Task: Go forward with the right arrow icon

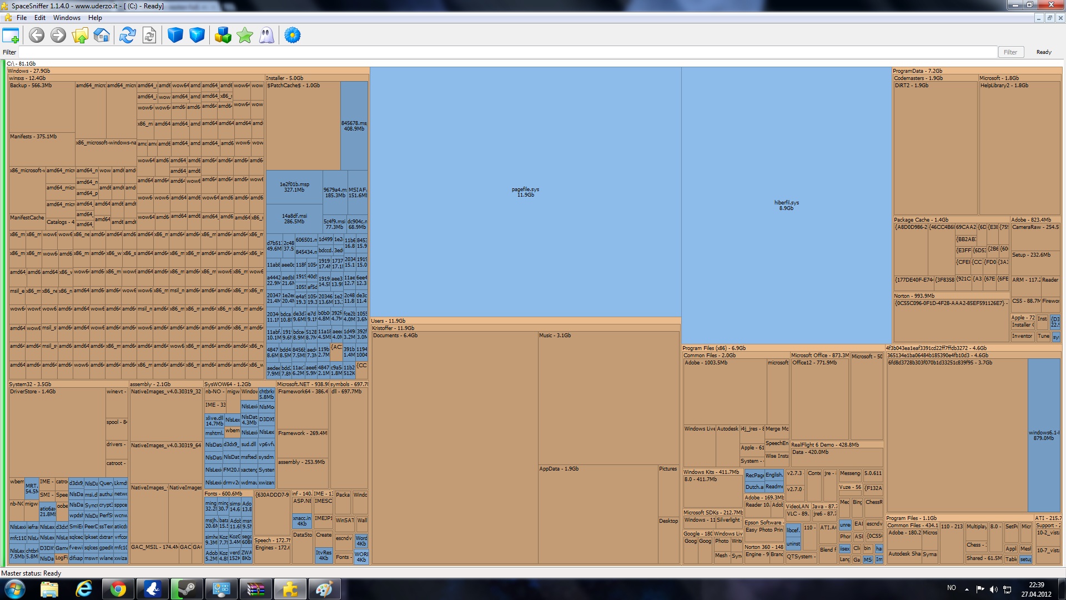Action: [58, 36]
